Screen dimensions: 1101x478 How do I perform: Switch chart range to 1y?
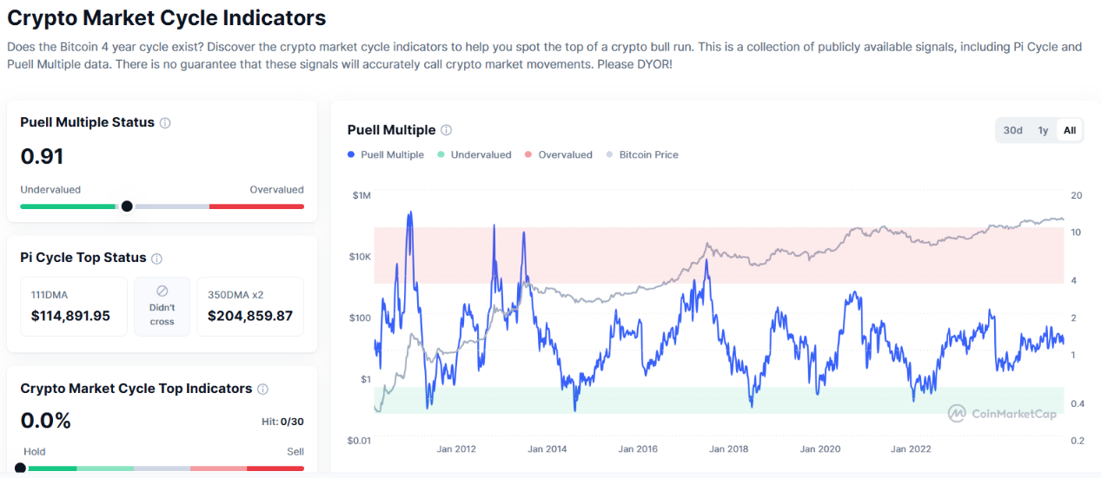pyautogui.click(x=1043, y=130)
